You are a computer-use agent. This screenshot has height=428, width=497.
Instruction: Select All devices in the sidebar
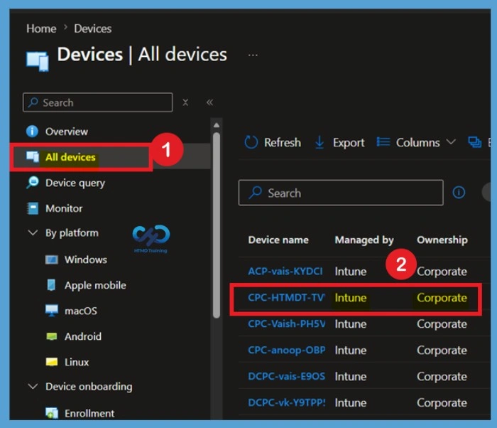coord(70,157)
